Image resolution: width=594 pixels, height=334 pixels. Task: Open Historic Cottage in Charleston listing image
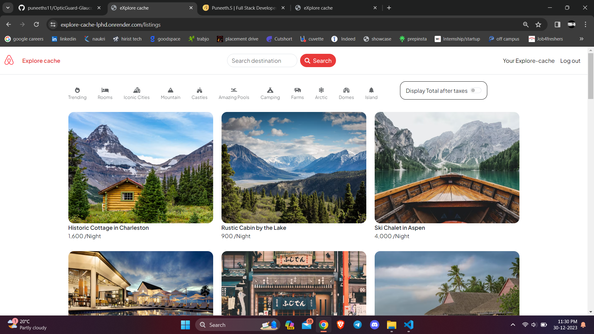pos(141,168)
